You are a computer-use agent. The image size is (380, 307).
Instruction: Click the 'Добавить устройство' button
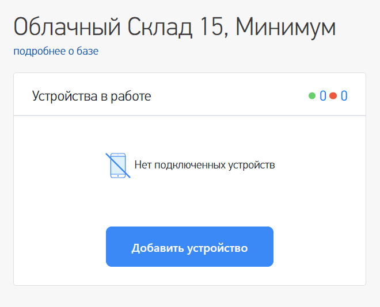coord(189,247)
